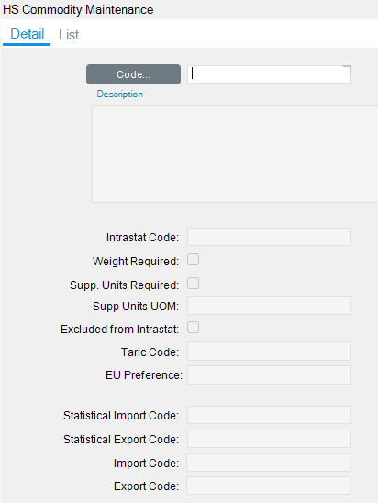Click the Excluded from Intrastat label
The image size is (378, 503).
tap(119, 330)
